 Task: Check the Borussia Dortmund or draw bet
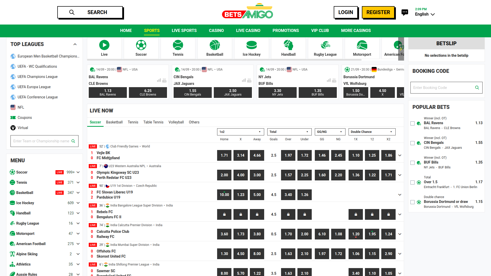(x=412, y=202)
